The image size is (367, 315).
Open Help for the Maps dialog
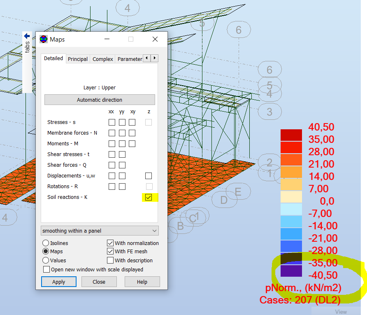[x=142, y=282]
